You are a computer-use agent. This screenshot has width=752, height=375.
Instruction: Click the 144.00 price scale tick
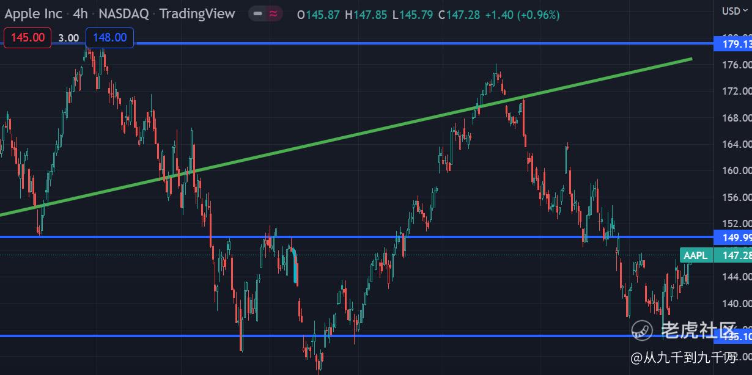pyautogui.click(x=737, y=277)
